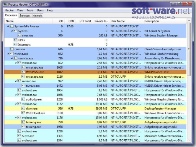This screenshot has width=196, height=147.
Task: Collapse the wininit.exe tree node
Action: (8, 54)
